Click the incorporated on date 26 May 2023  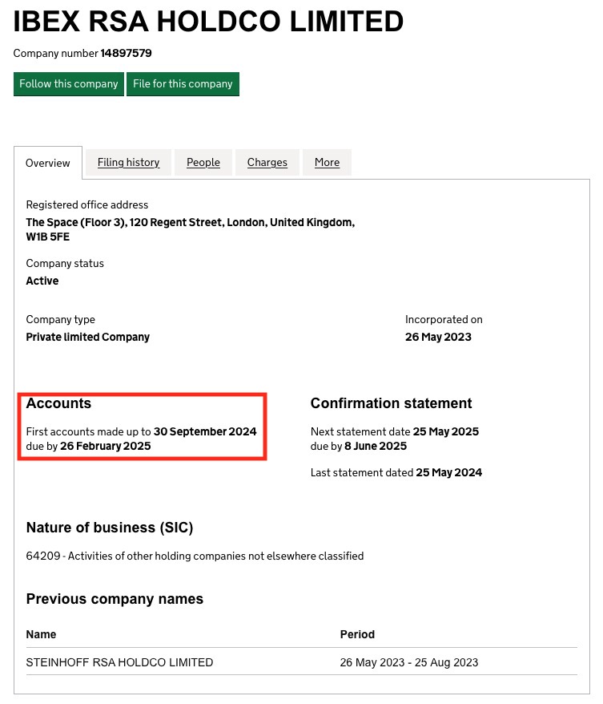pyautogui.click(x=438, y=337)
